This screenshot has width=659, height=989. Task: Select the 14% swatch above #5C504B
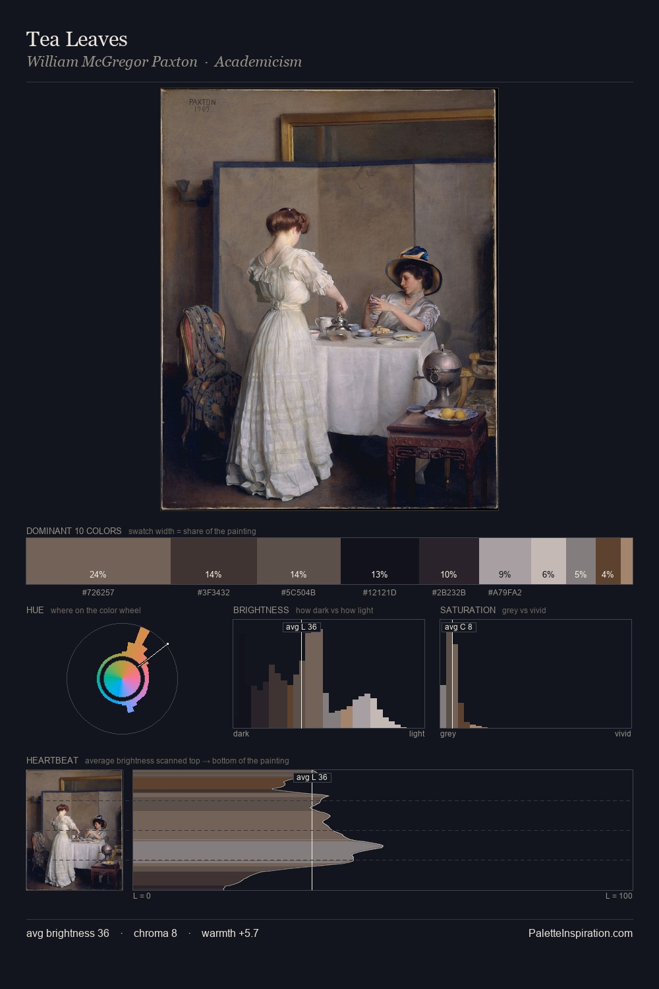(x=299, y=561)
